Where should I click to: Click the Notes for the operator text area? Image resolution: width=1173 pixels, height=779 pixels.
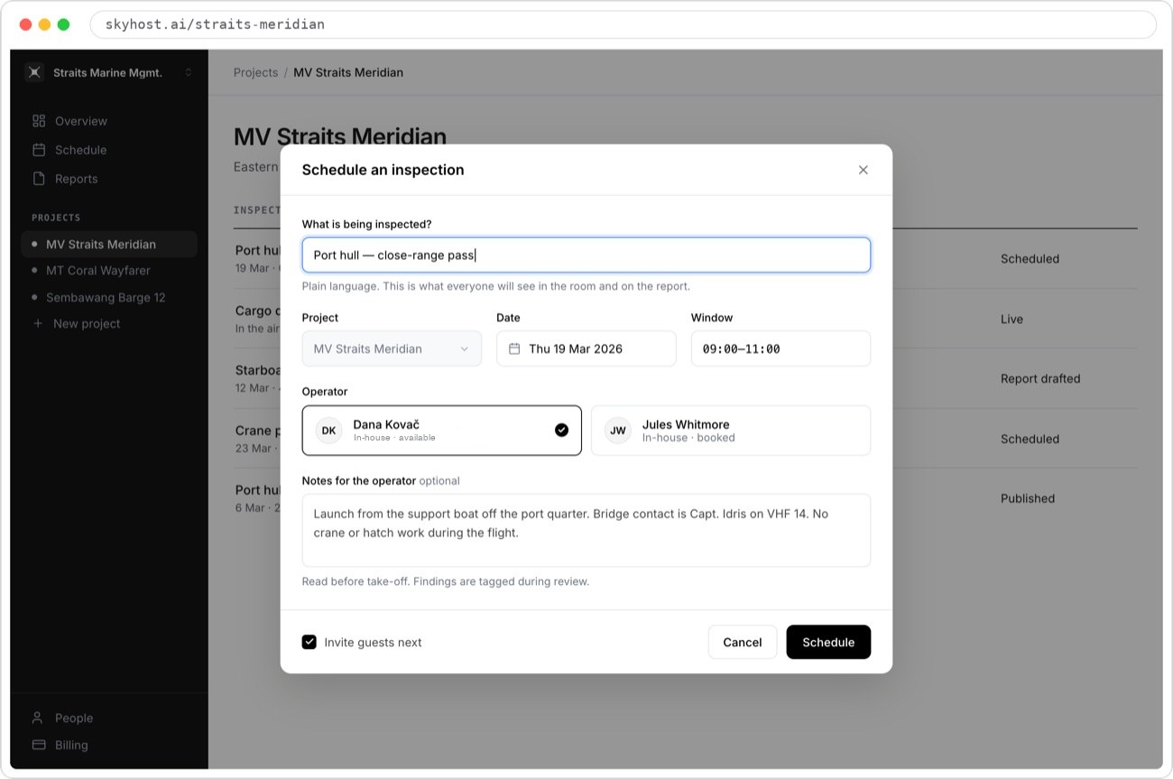(586, 530)
